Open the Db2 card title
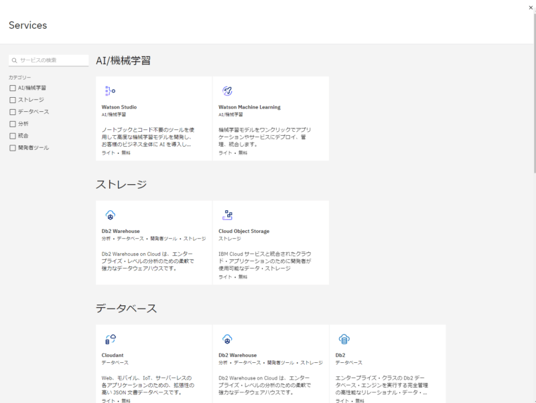Image resolution: width=536 pixels, height=403 pixels. pos(340,355)
